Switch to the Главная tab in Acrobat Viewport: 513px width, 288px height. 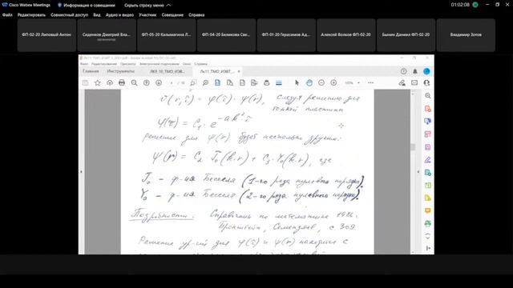(91, 71)
